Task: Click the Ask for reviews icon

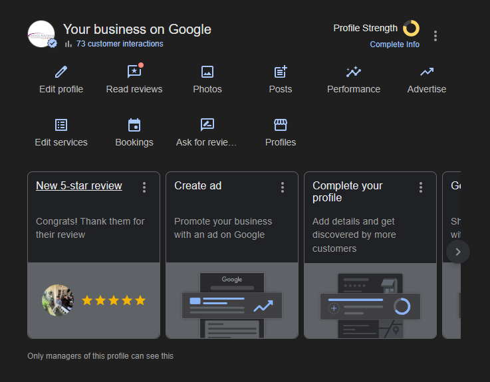Action: coord(207,125)
